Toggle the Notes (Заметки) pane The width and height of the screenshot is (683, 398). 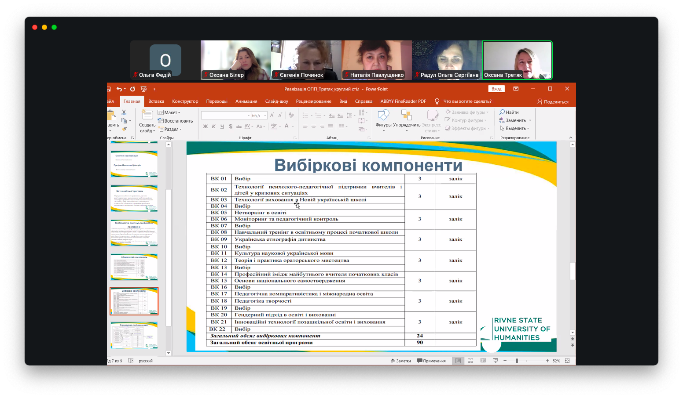400,361
